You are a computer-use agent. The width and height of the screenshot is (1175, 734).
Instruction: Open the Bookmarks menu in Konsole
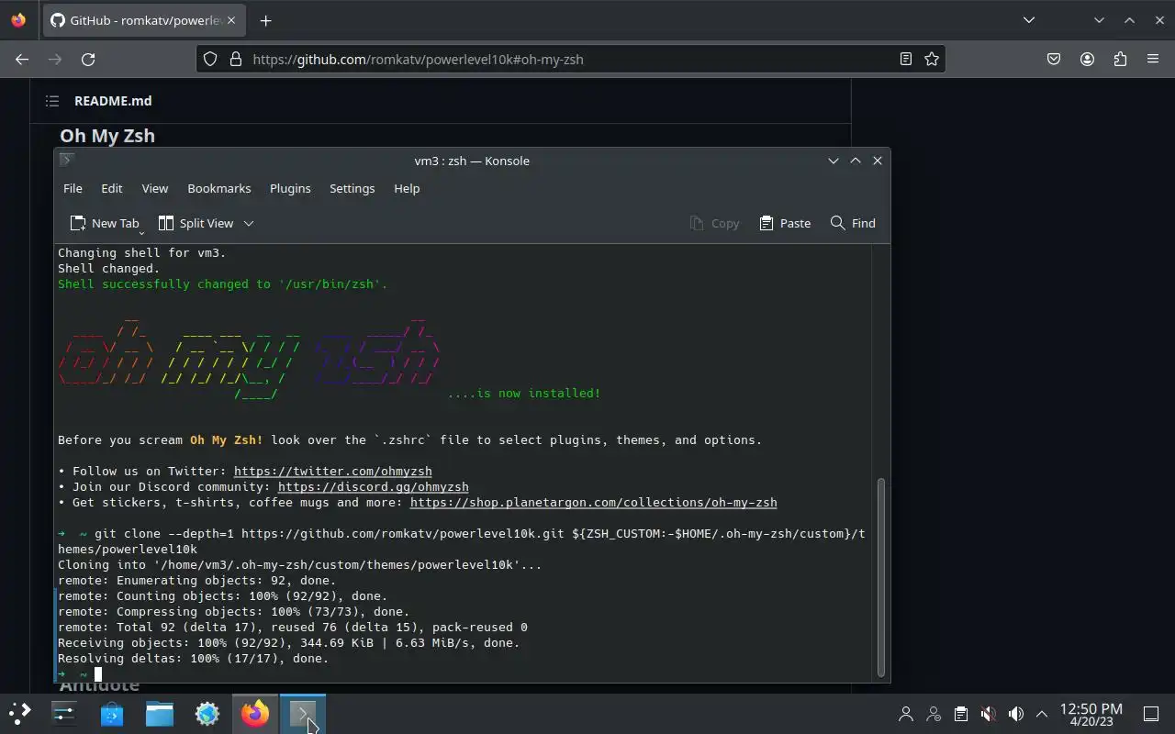pyautogui.click(x=219, y=188)
